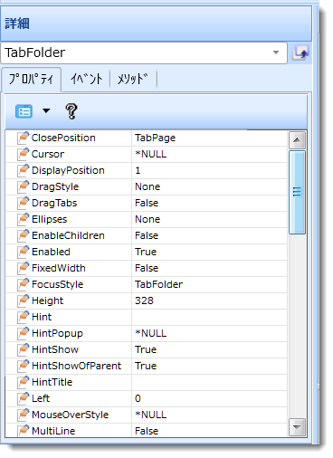Select the Cursor property icon
The height and width of the screenshot is (458, 333).
24,154
